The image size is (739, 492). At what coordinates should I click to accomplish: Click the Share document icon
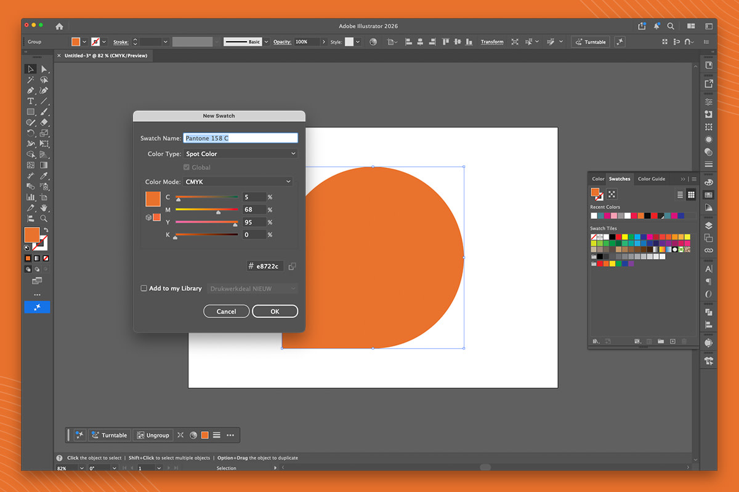point(642,26)
